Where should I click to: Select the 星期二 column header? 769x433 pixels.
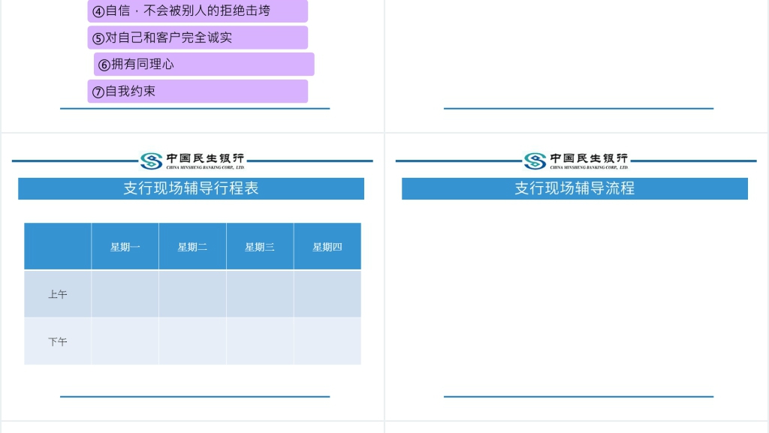[x=192, y=247]
